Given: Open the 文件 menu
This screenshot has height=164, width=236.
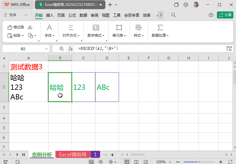Looking at the screenshot, I should click(x=10, y=15).
